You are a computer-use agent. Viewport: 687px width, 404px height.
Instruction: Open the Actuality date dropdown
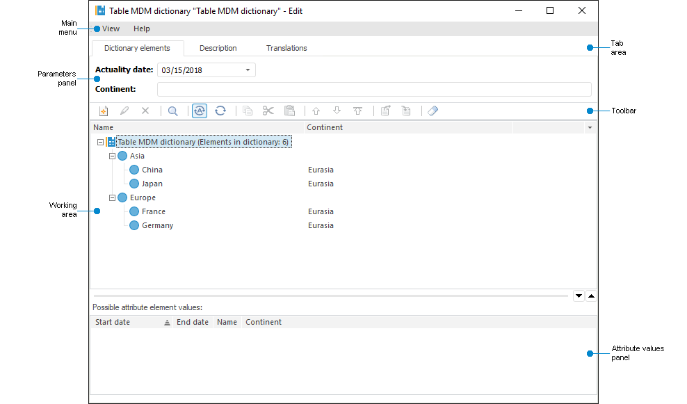(247, 70)
